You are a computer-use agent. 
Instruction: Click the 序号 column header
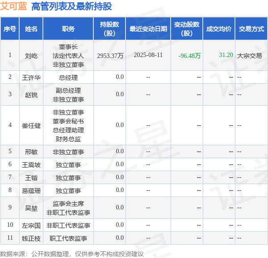[10, 29]
